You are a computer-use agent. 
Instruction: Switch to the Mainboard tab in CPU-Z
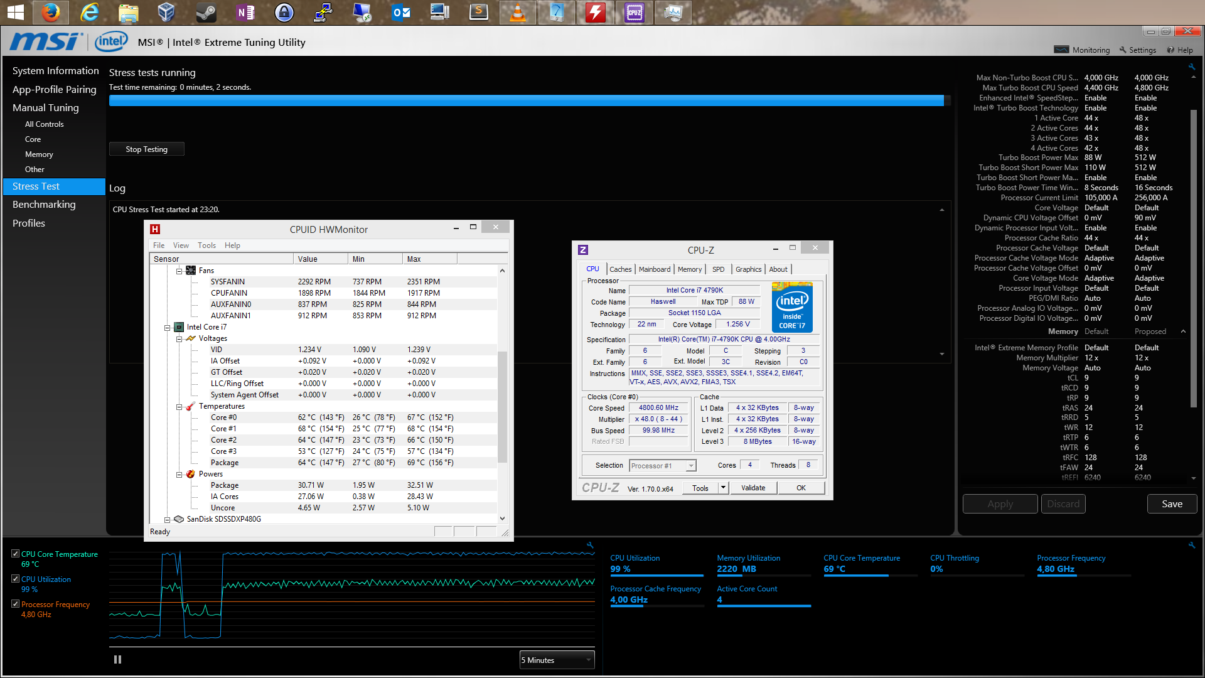pos(654,269)
